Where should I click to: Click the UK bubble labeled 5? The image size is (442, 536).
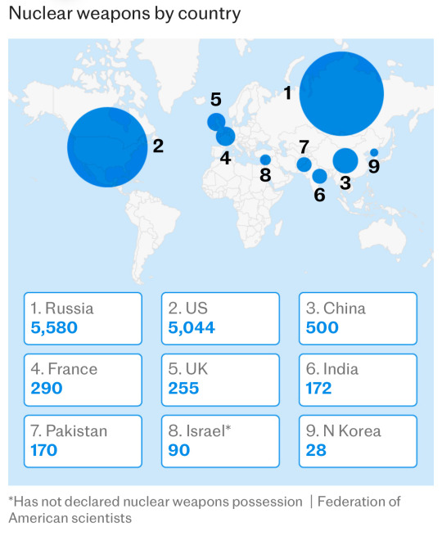click(216, 122)
